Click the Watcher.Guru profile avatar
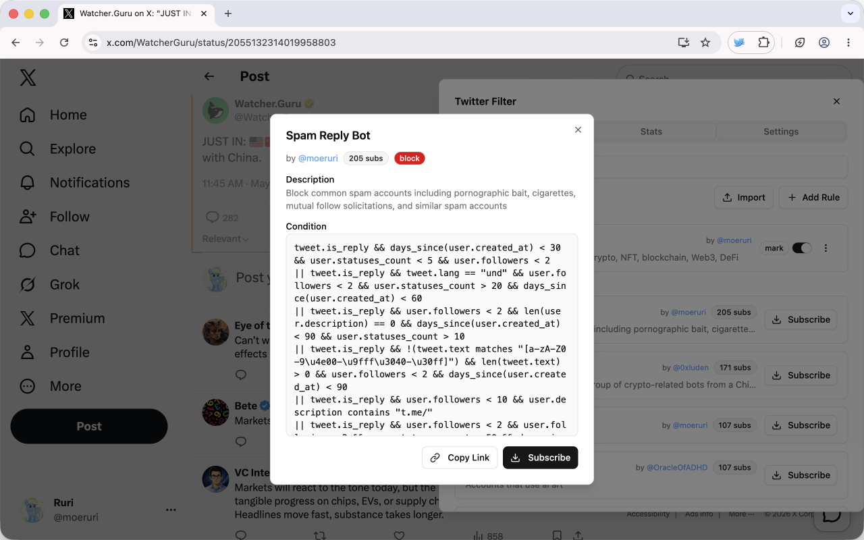The width and height of the screenshot is (864, 540). click(216, 110)
